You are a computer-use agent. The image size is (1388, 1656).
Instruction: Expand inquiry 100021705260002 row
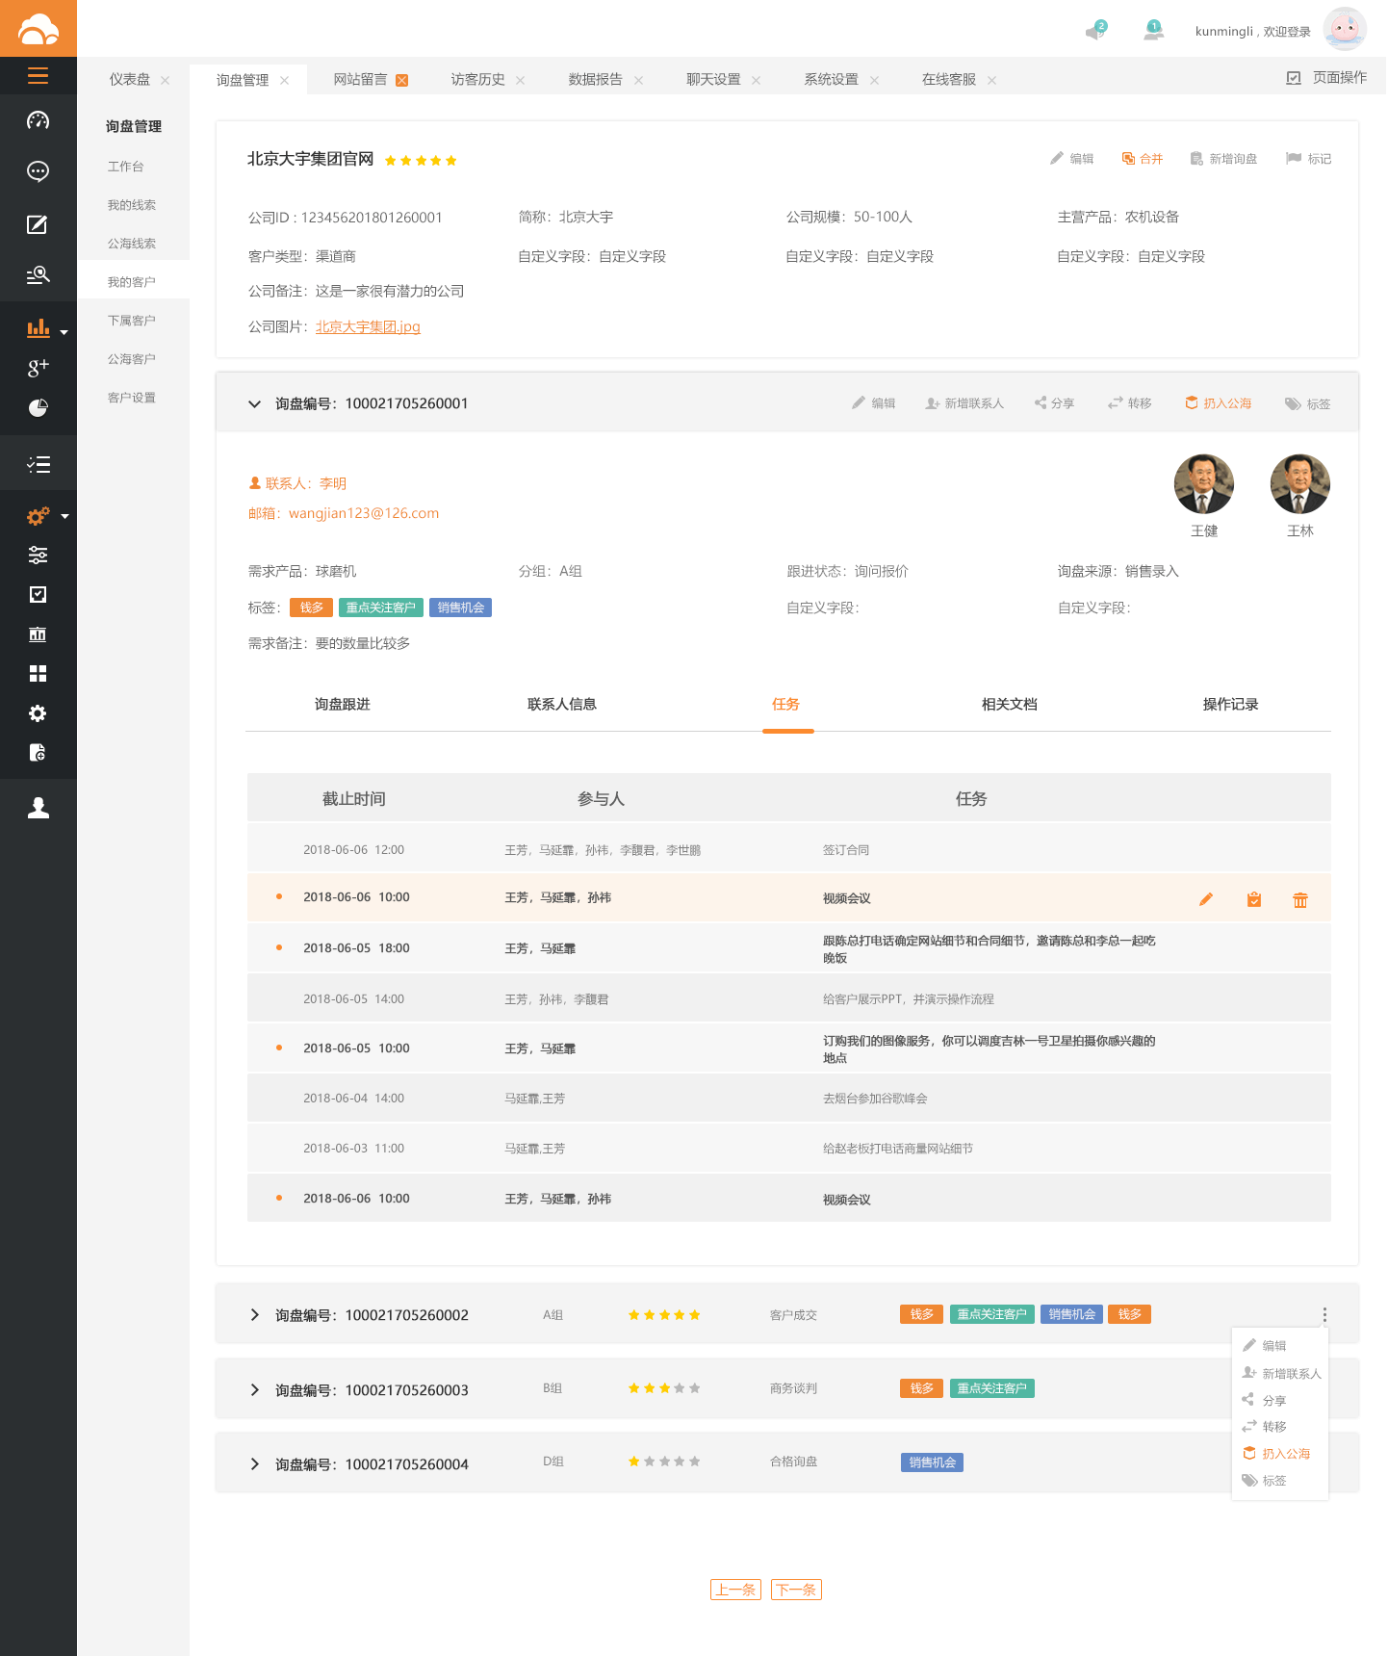point(254,1315)
